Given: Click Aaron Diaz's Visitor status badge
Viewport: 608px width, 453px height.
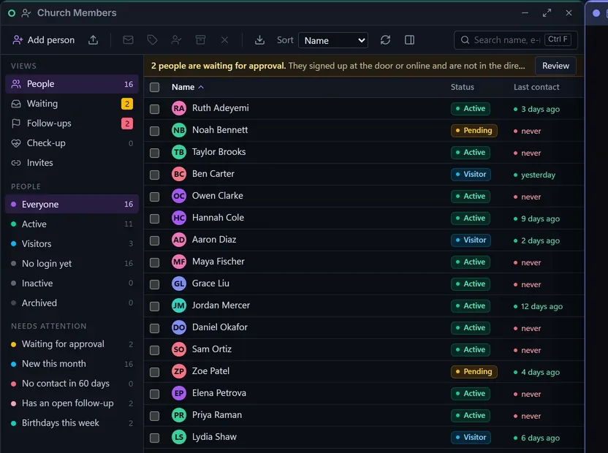Looking at the screenshot, I should click(471, 240).
